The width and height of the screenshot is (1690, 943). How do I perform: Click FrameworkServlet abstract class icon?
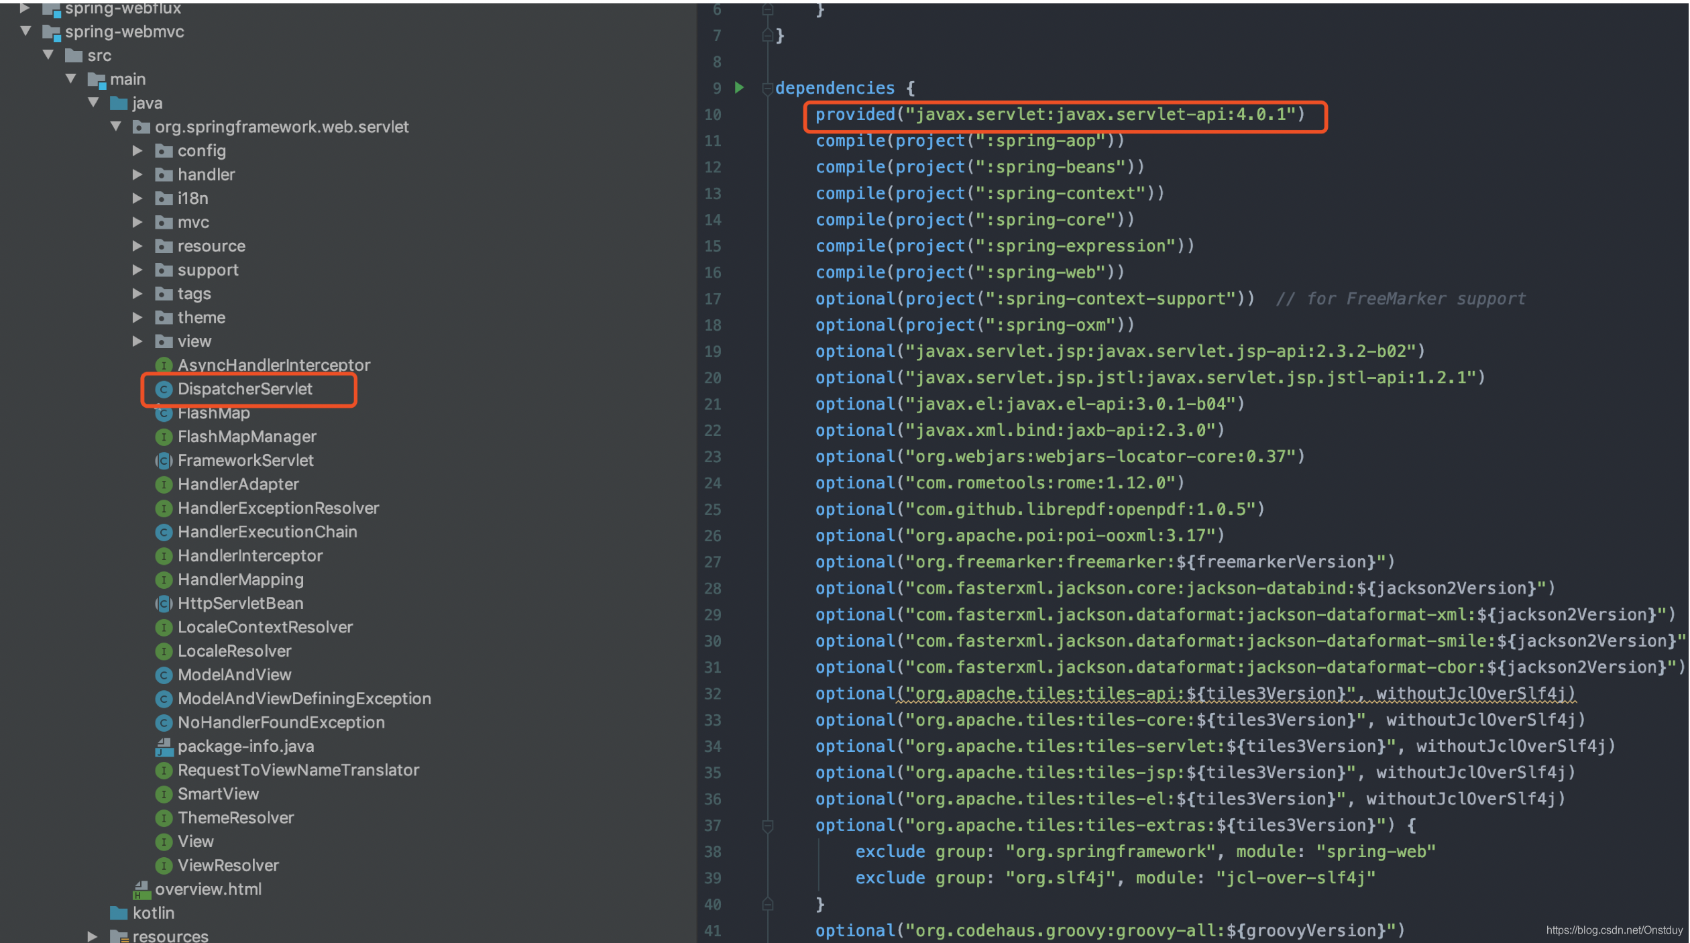164,461
